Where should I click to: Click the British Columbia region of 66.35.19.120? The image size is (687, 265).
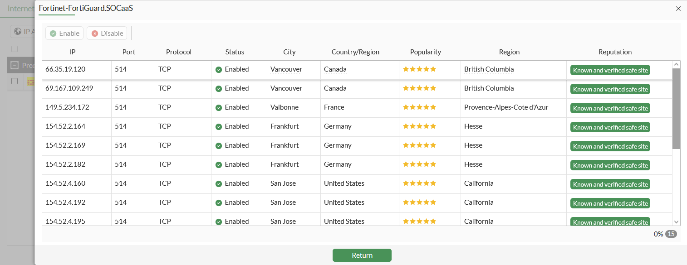pos(489,69)
